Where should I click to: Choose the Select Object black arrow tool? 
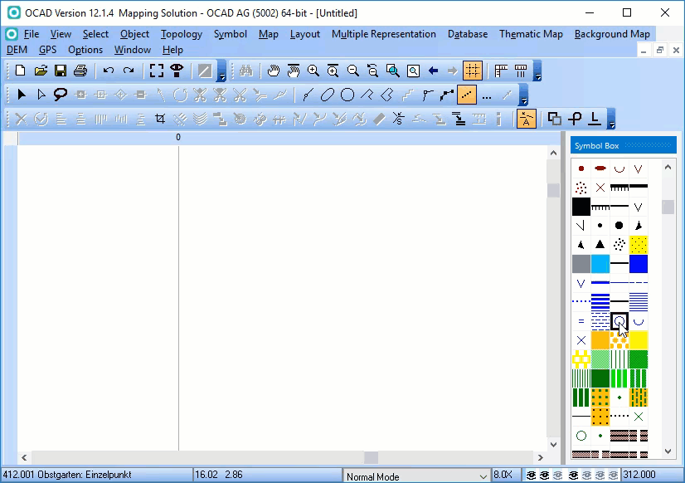pos(21,95)
